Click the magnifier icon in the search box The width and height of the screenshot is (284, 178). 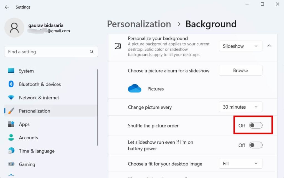tap(92, 52)
